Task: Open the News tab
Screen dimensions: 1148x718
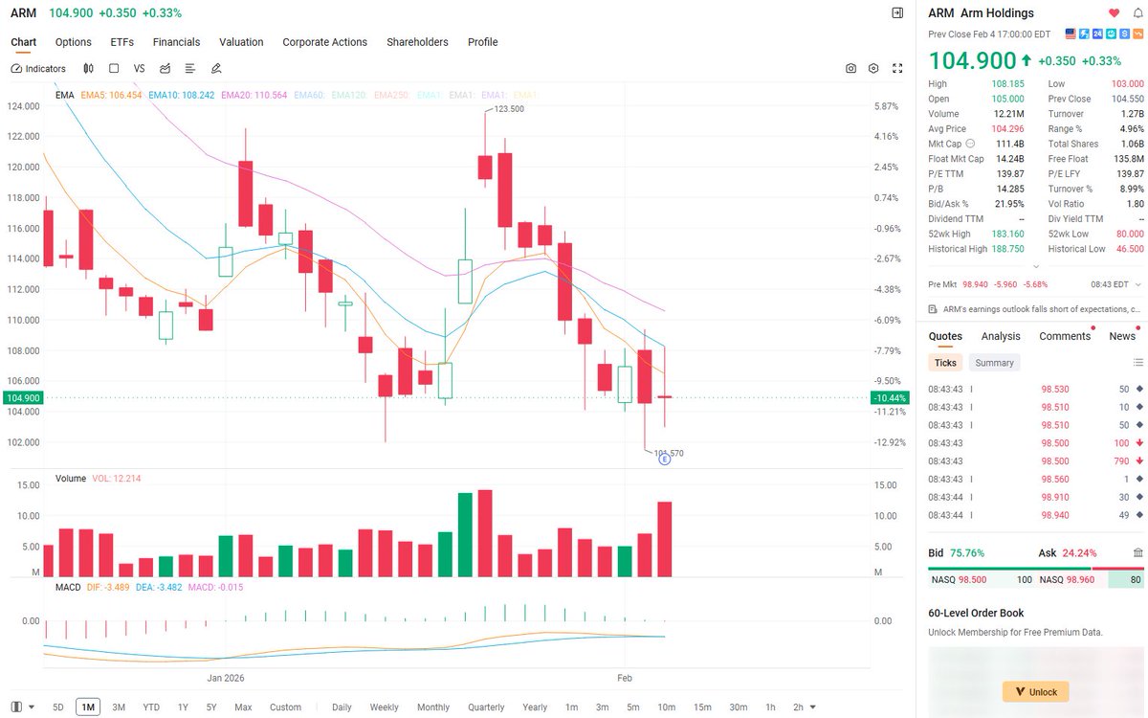Action: pos(1122,336)
